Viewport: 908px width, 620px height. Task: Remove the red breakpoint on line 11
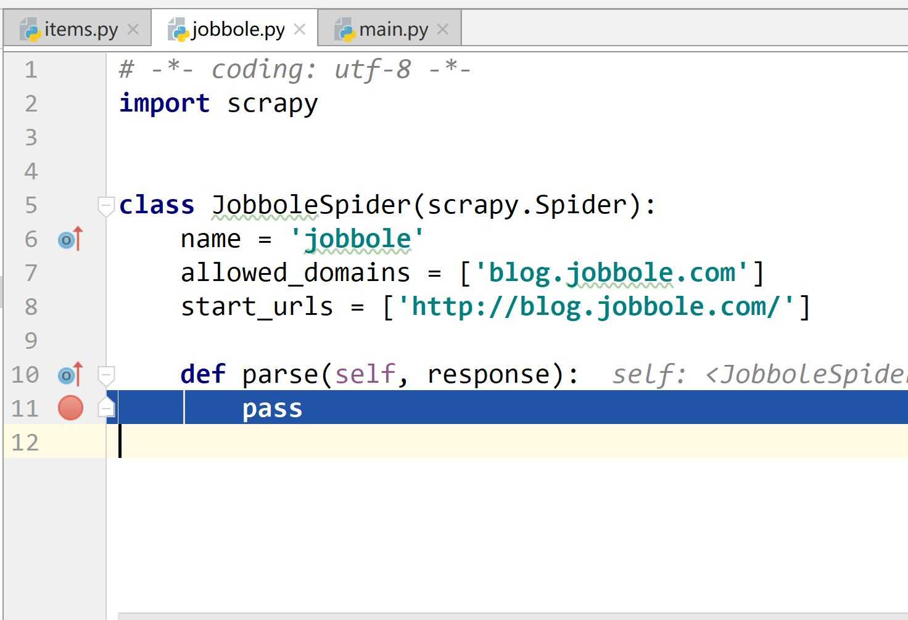point(70,408)
